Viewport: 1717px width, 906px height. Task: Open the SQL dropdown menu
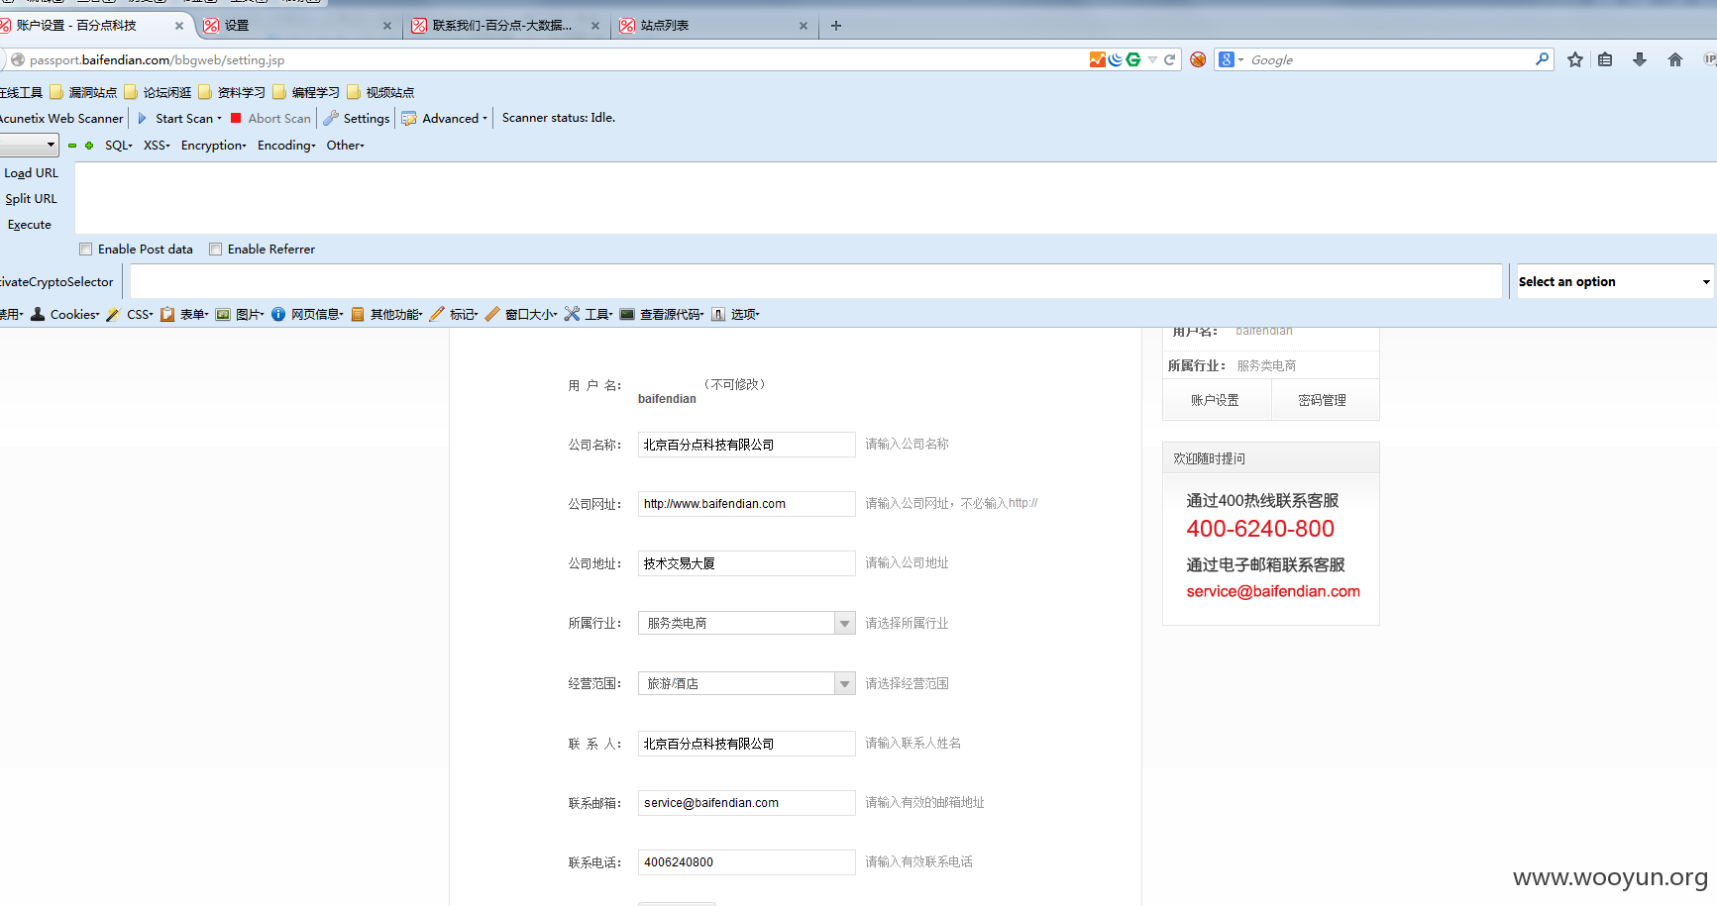(x=119, y=146)
